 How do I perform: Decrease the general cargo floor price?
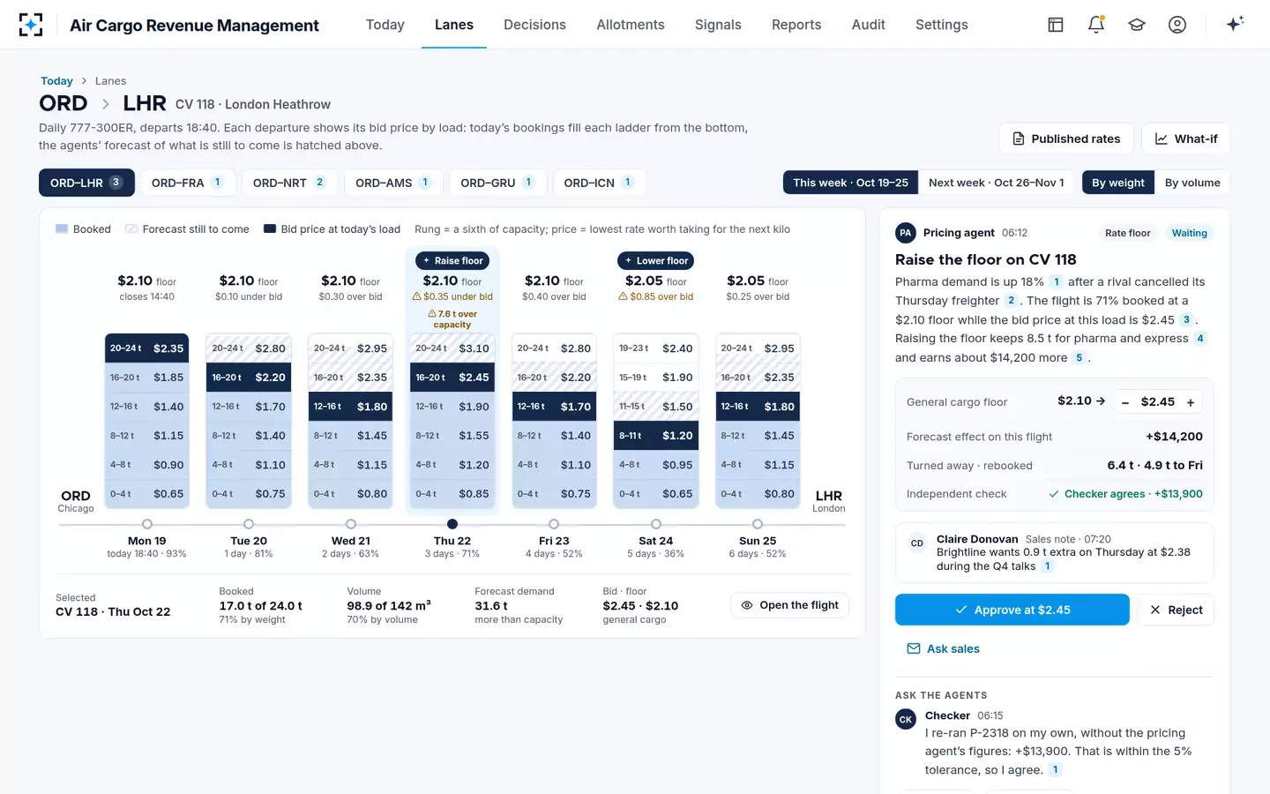pyautogui.click(x=1125, y=402)
